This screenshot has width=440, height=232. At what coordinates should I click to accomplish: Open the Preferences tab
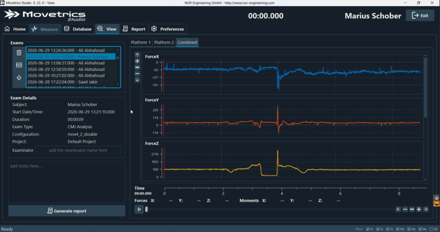pyautogui.click(x=168, y=29)
